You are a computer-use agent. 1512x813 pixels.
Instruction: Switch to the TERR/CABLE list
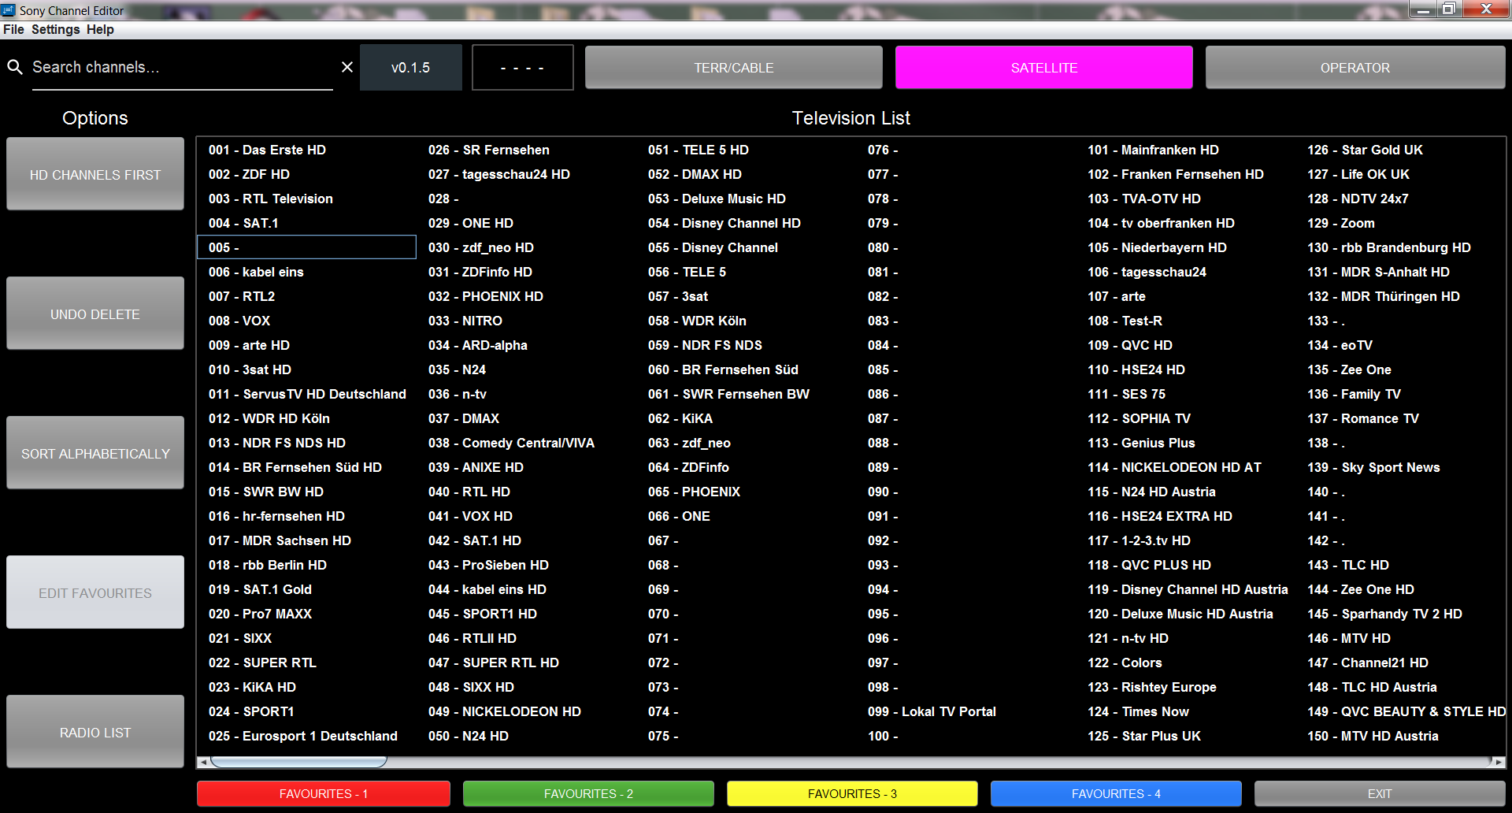click(x=733, y=68)
